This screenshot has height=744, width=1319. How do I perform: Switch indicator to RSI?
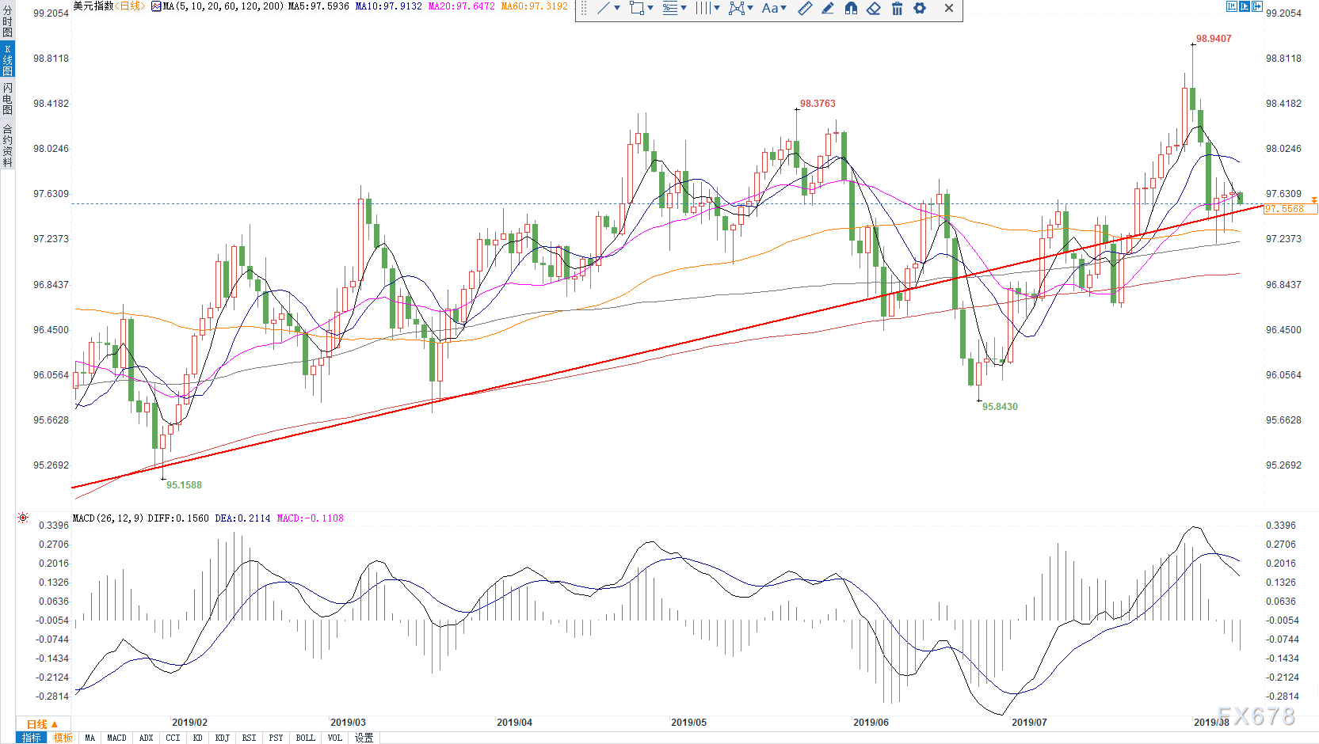(249, 738)
